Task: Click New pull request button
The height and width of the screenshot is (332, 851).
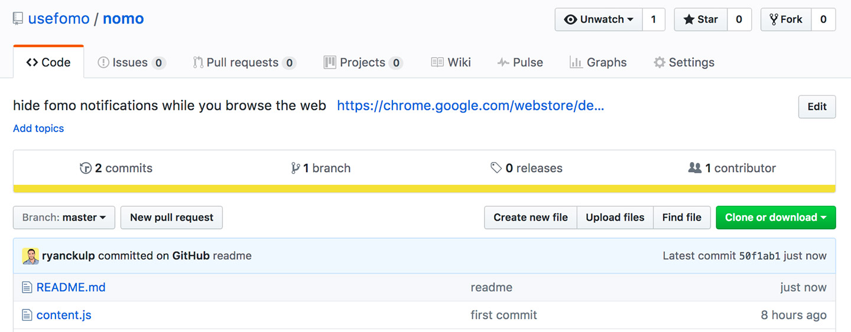Action: [171, 218]
